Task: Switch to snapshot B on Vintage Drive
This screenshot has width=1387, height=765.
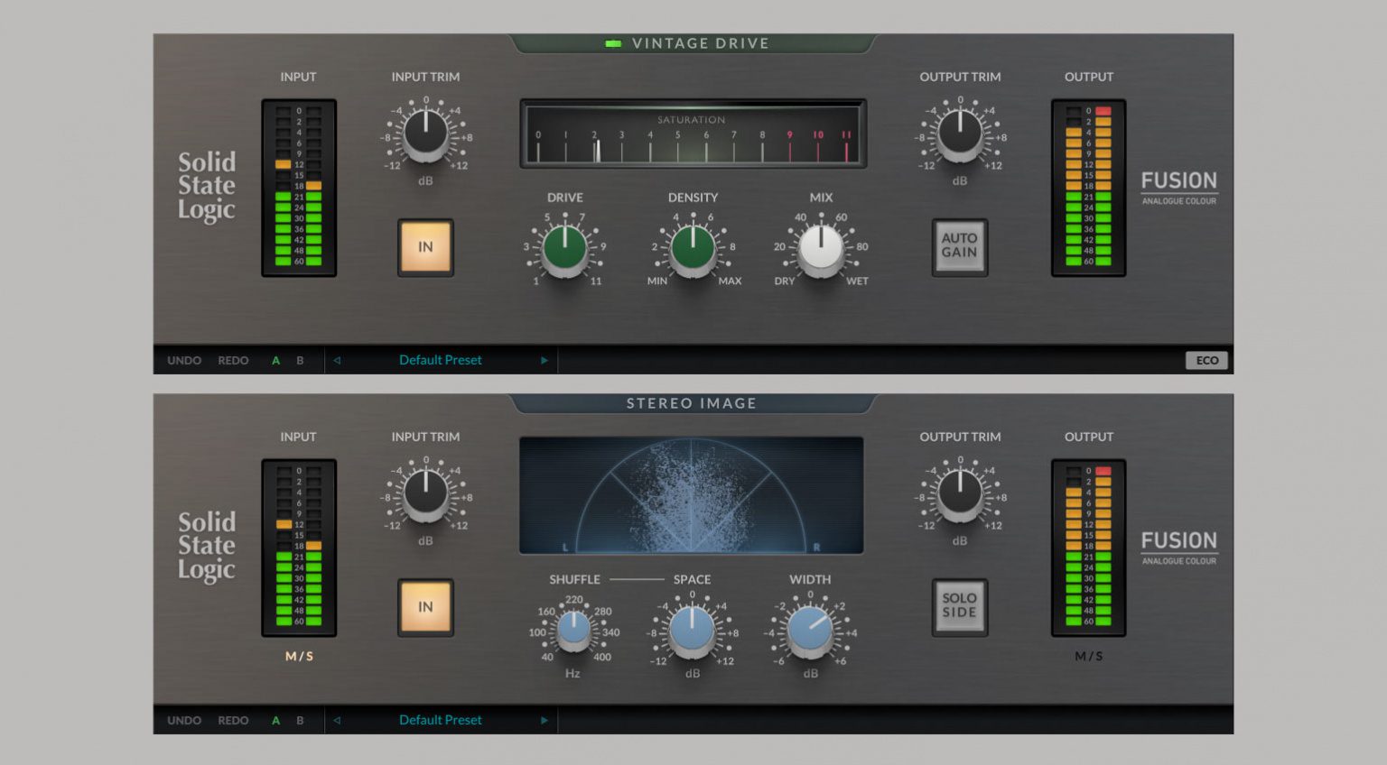Action: (x=298, y=360)
